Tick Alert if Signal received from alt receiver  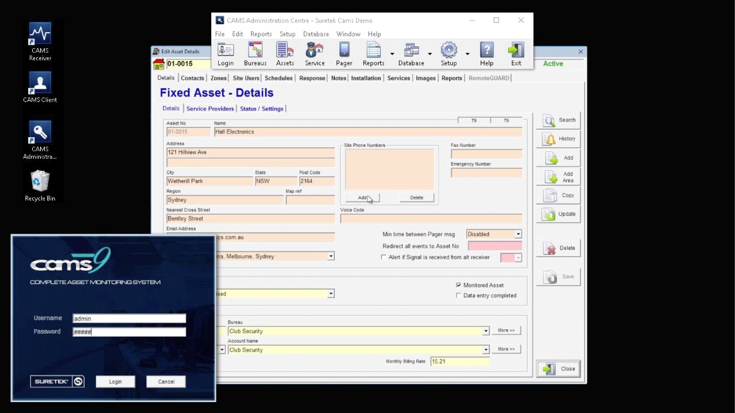384,258
